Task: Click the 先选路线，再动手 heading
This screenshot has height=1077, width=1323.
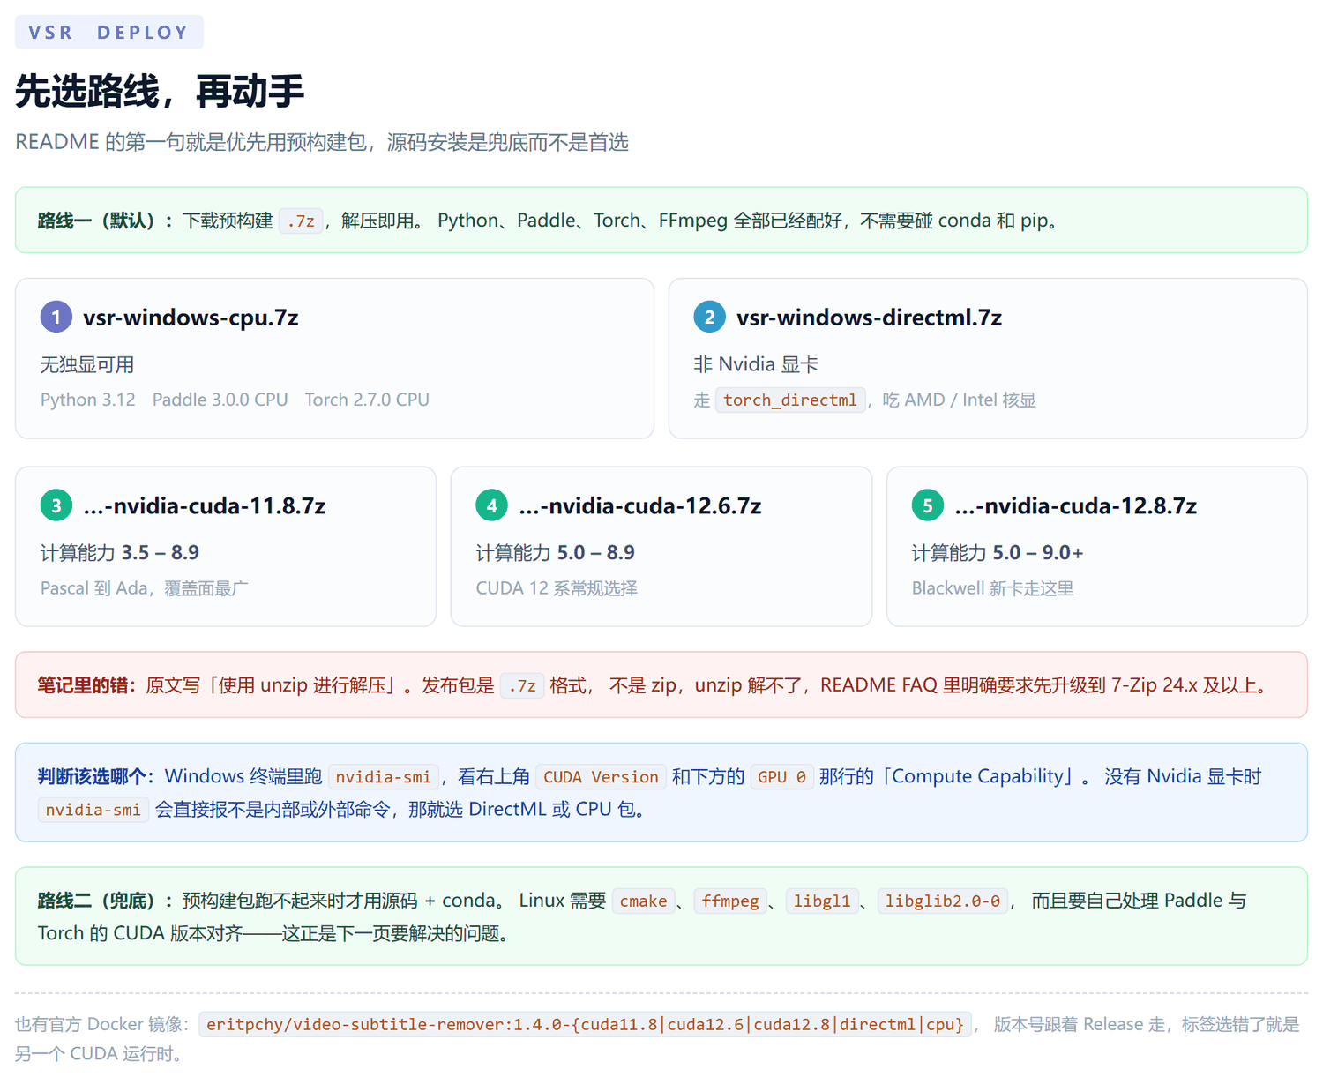Action: click(x=160, y=91)
